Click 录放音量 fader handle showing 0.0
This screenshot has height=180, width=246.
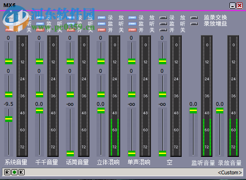click(x=220, y=111)
